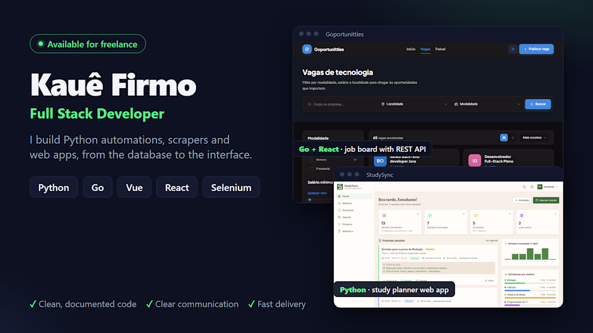Image resolution: width=593 pixels, height=333 pixels.
Task: Select Painel in the StudySync sidebar
Action: (x=354, y=196)
